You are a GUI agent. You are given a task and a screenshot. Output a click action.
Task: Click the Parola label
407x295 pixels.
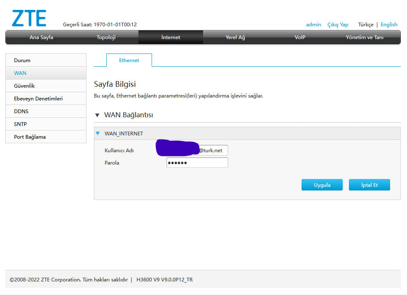pyautogui.click(x=112, y=163)
